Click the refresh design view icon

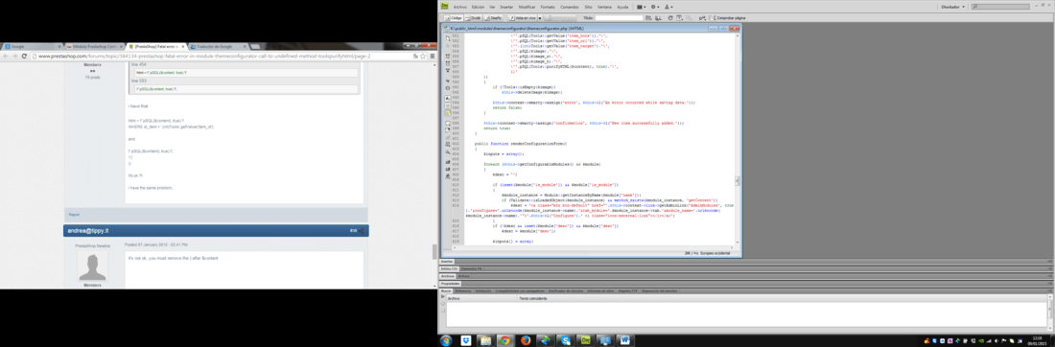click(670, 18)
